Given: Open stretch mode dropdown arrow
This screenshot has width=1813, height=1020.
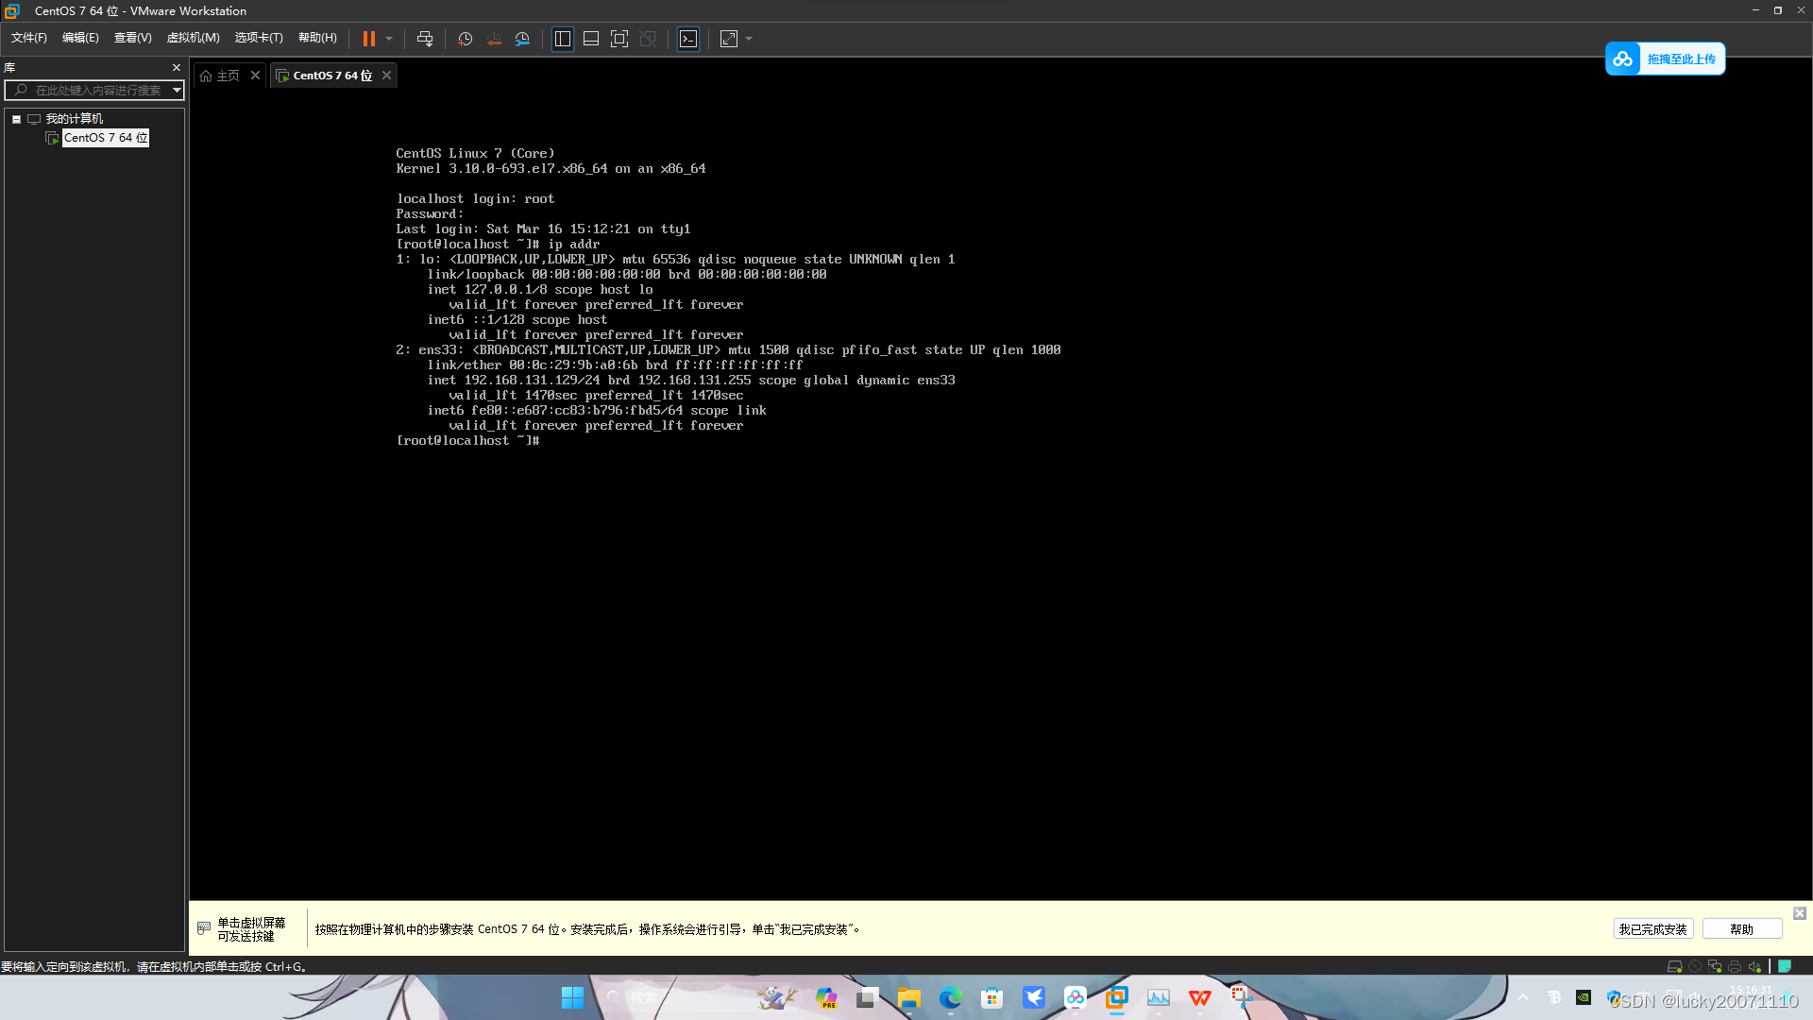Looking at the screenshot, I should 749,39.
